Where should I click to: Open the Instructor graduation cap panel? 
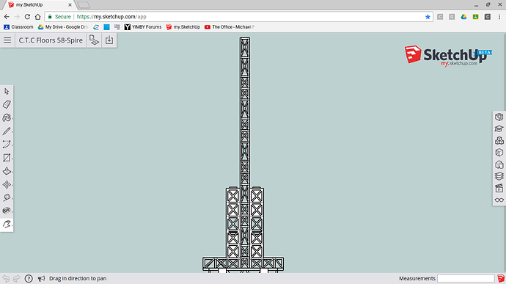499,128
